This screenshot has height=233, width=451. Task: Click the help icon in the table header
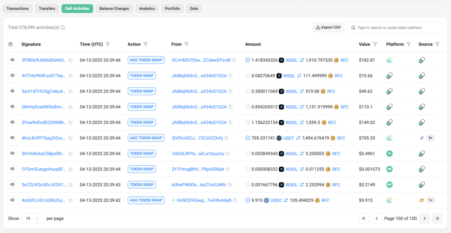11,44
